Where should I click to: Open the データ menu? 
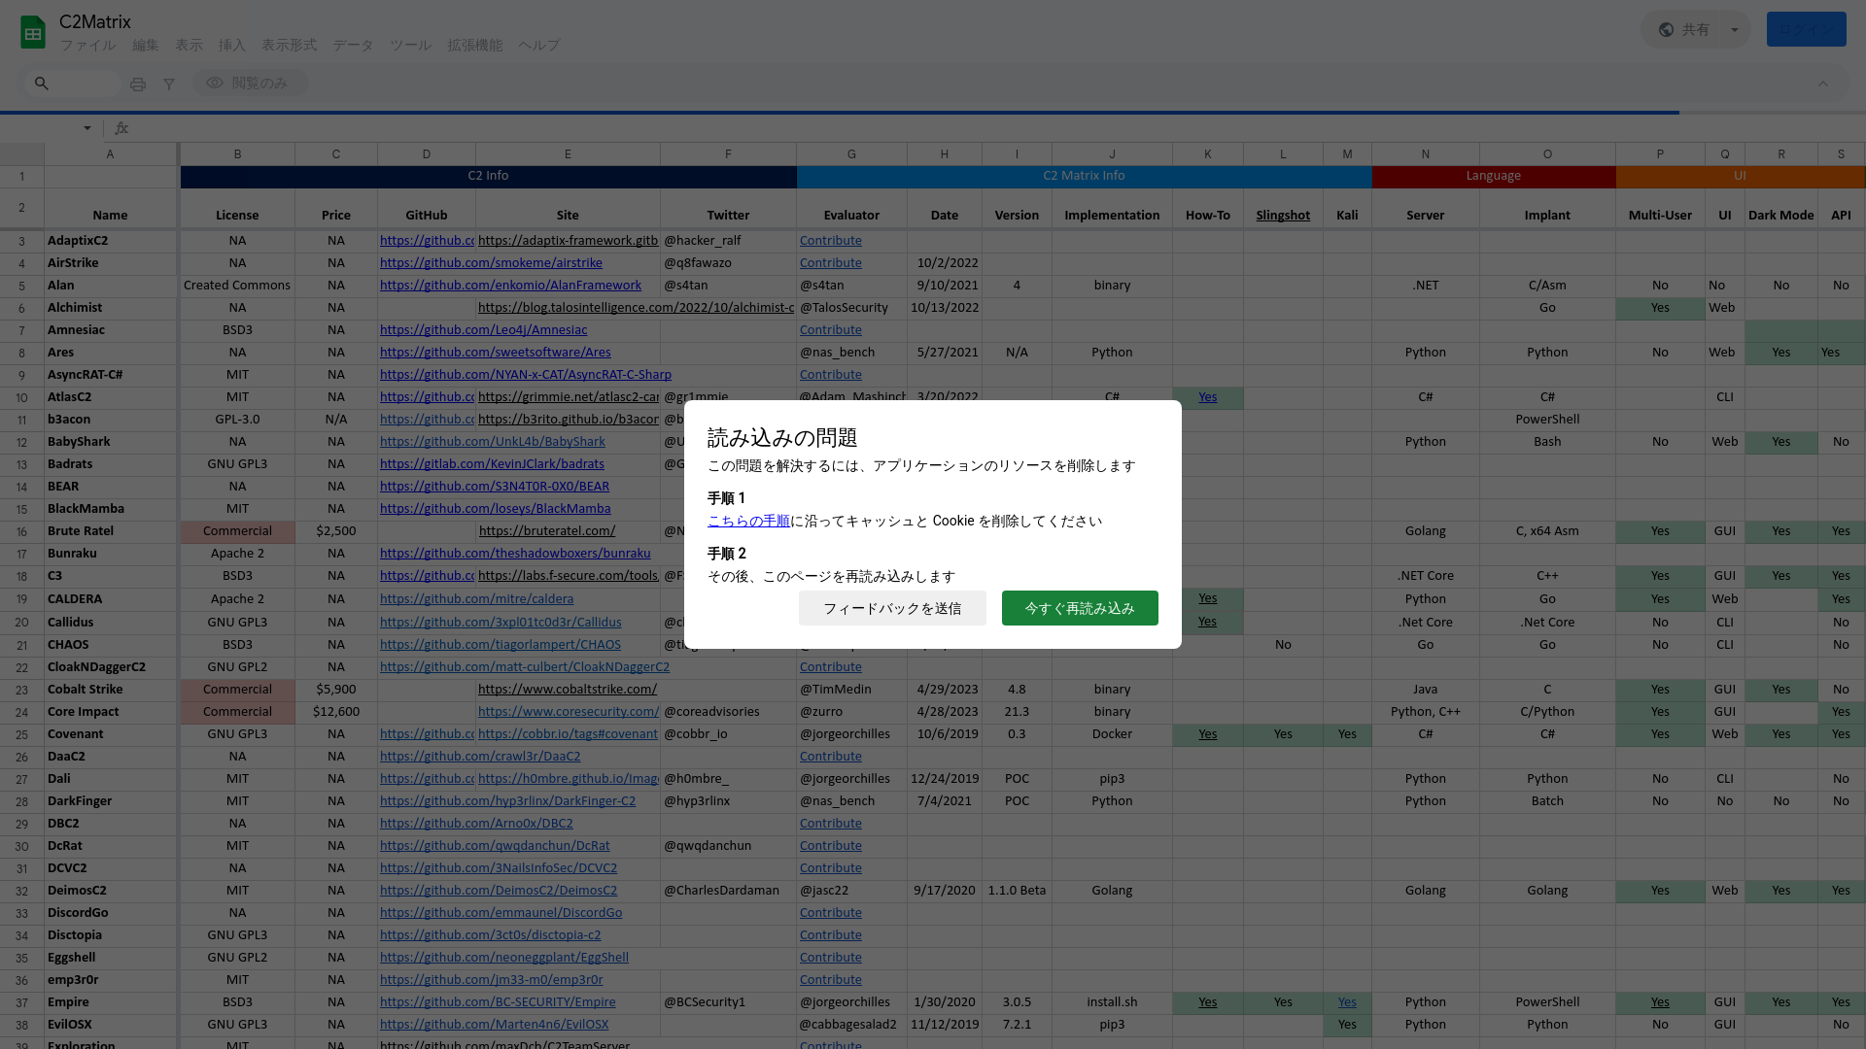[x=353, y=46]
